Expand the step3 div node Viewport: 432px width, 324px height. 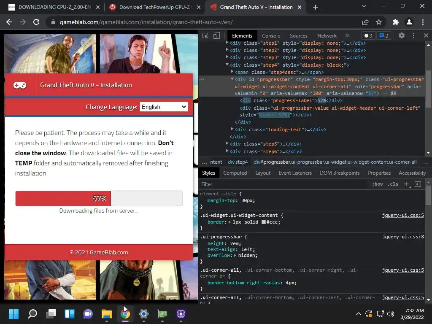tap(227, 57)
